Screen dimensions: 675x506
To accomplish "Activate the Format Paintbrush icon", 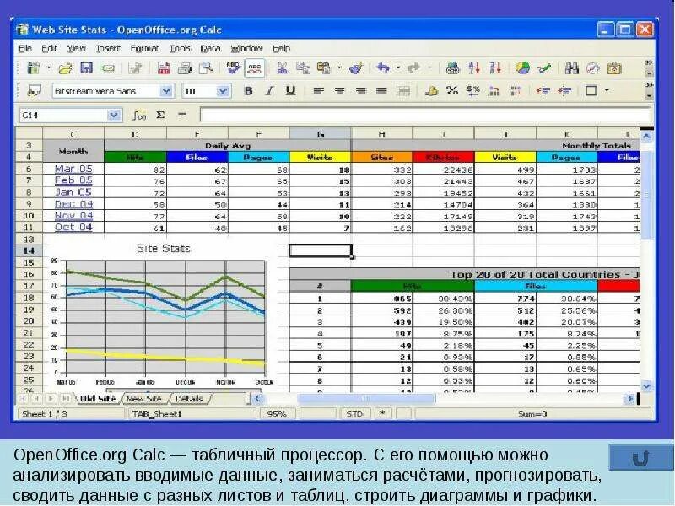I will click(x=355, y=68).
